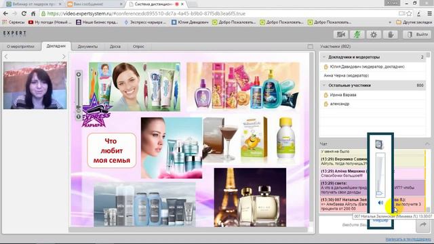Click hand icon beside Юлия Давидович
The image size is (434, 244).
pos(325,66)
